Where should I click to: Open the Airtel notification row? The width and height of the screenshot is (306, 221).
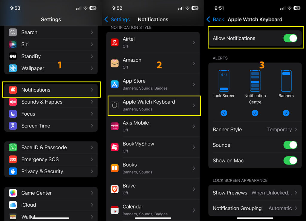(153, 42)
